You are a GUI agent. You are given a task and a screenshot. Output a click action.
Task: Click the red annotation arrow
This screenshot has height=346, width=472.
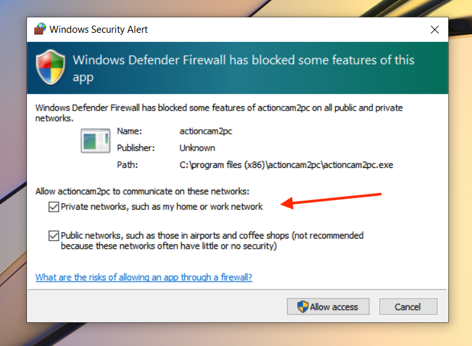[x=331, y=201]
